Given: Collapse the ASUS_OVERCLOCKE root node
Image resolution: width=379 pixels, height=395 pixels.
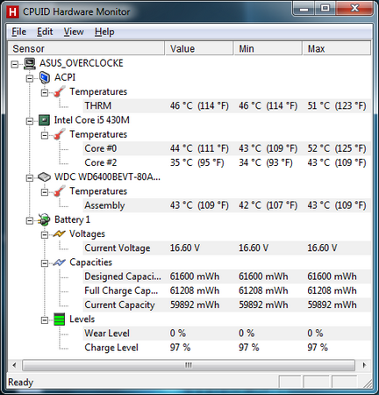Looking at the screenshot, I should click(15, 64).
